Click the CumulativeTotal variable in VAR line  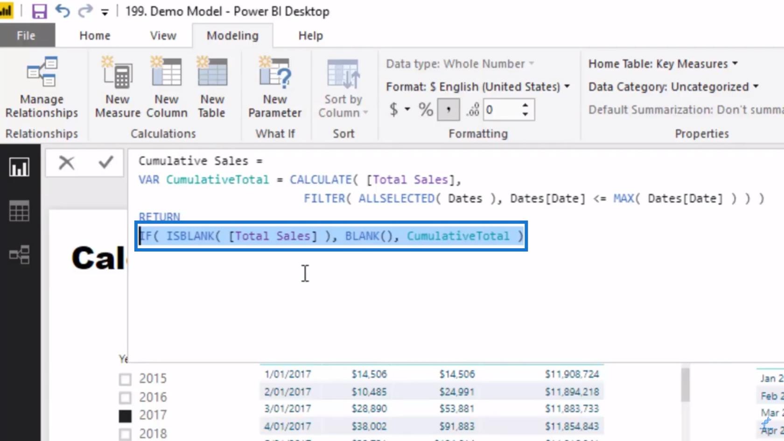217,180
